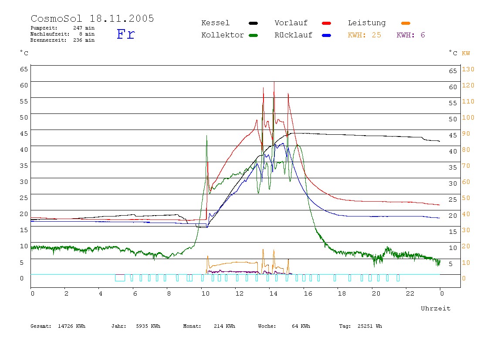Click the "5935 KWh" yearly value
The height and width of the screenshot is (353, 500).
click(148, 326)
